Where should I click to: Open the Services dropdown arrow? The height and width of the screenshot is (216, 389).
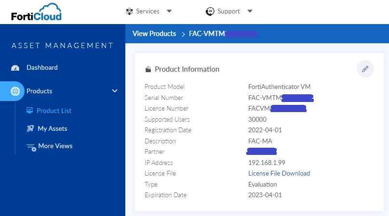click(x=169, y=11)
